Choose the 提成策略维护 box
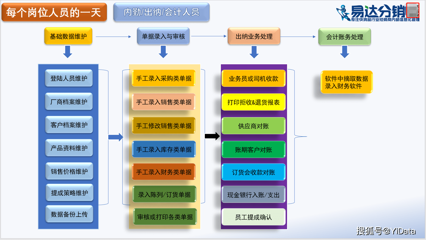426x240 pixels. point(70,193)
